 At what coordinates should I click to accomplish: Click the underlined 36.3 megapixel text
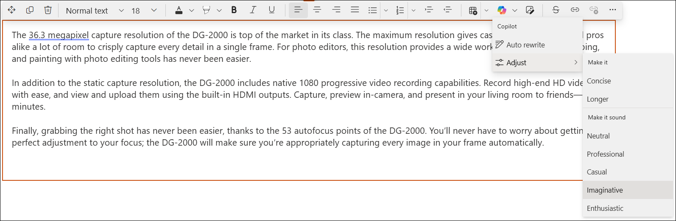click(x=59, y=35)
